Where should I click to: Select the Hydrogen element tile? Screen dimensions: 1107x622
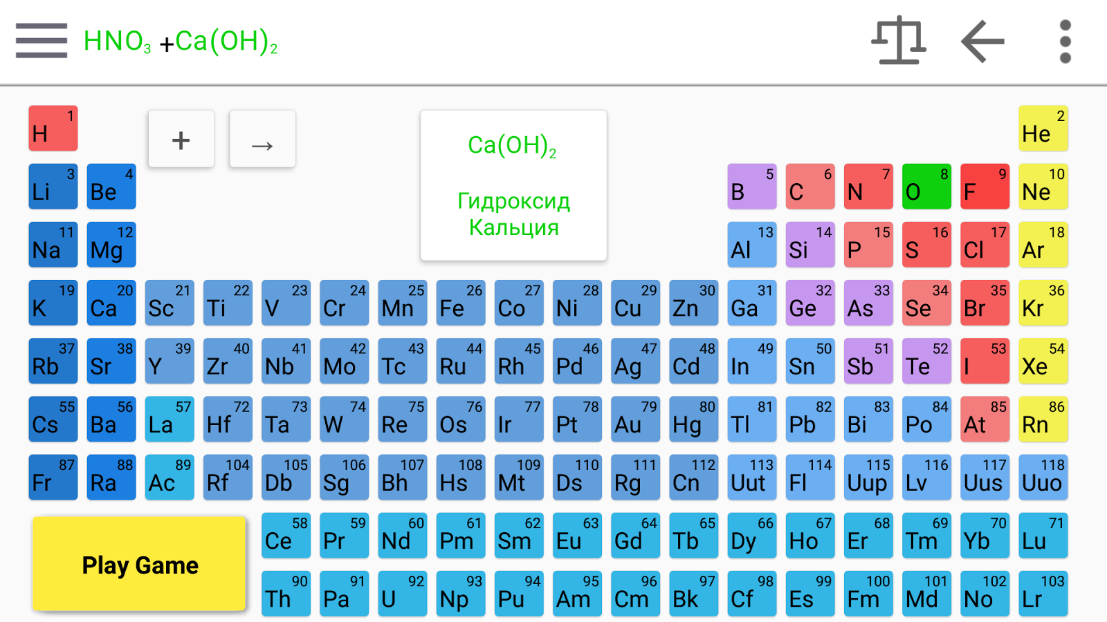[53, 129]
